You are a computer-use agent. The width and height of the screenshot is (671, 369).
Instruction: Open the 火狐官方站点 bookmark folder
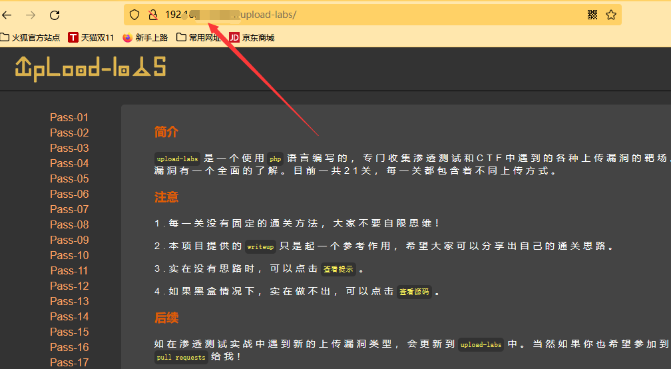[31, 38]
